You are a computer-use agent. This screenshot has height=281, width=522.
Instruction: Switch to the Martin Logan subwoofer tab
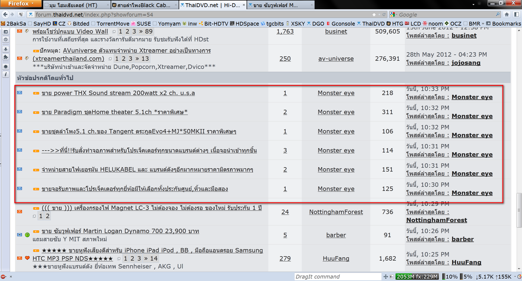click(281, 5)
